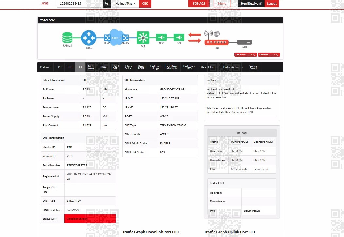Viewport: 344px width, 237px height.
Task: Click ONU Real Type value F609V5.3
Action: (x=73, y=210)
